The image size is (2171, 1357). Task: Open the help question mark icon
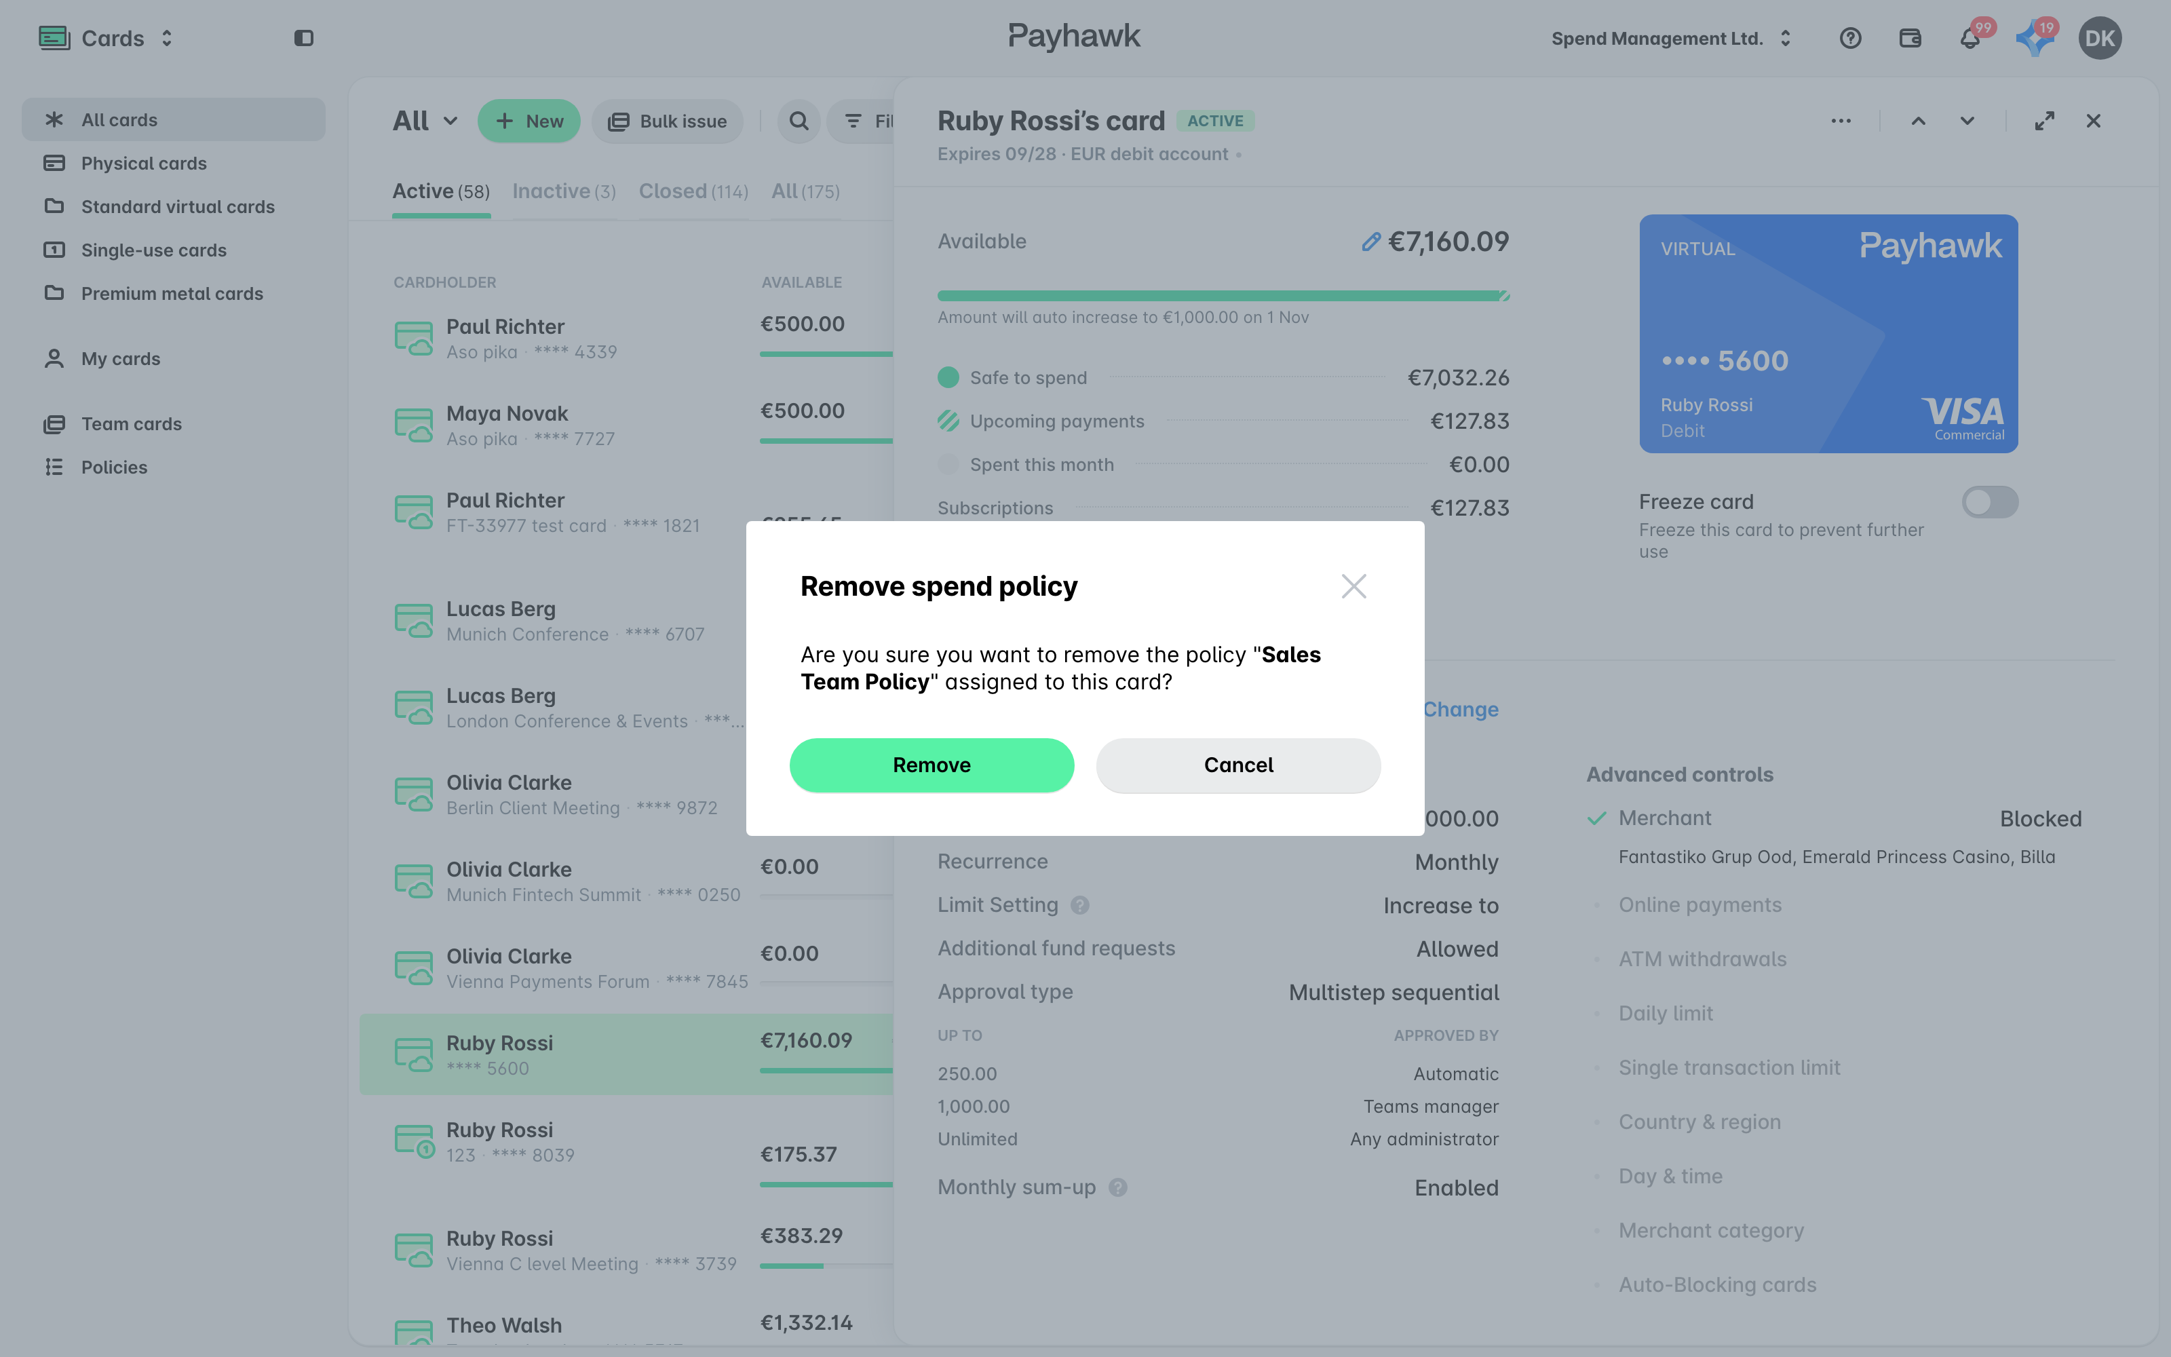(x=1850, y=38)
